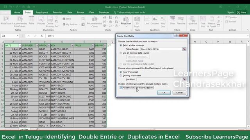Viewport: 250px width, 140px height.
Task: Click the Share icon button
Action: 242,12
